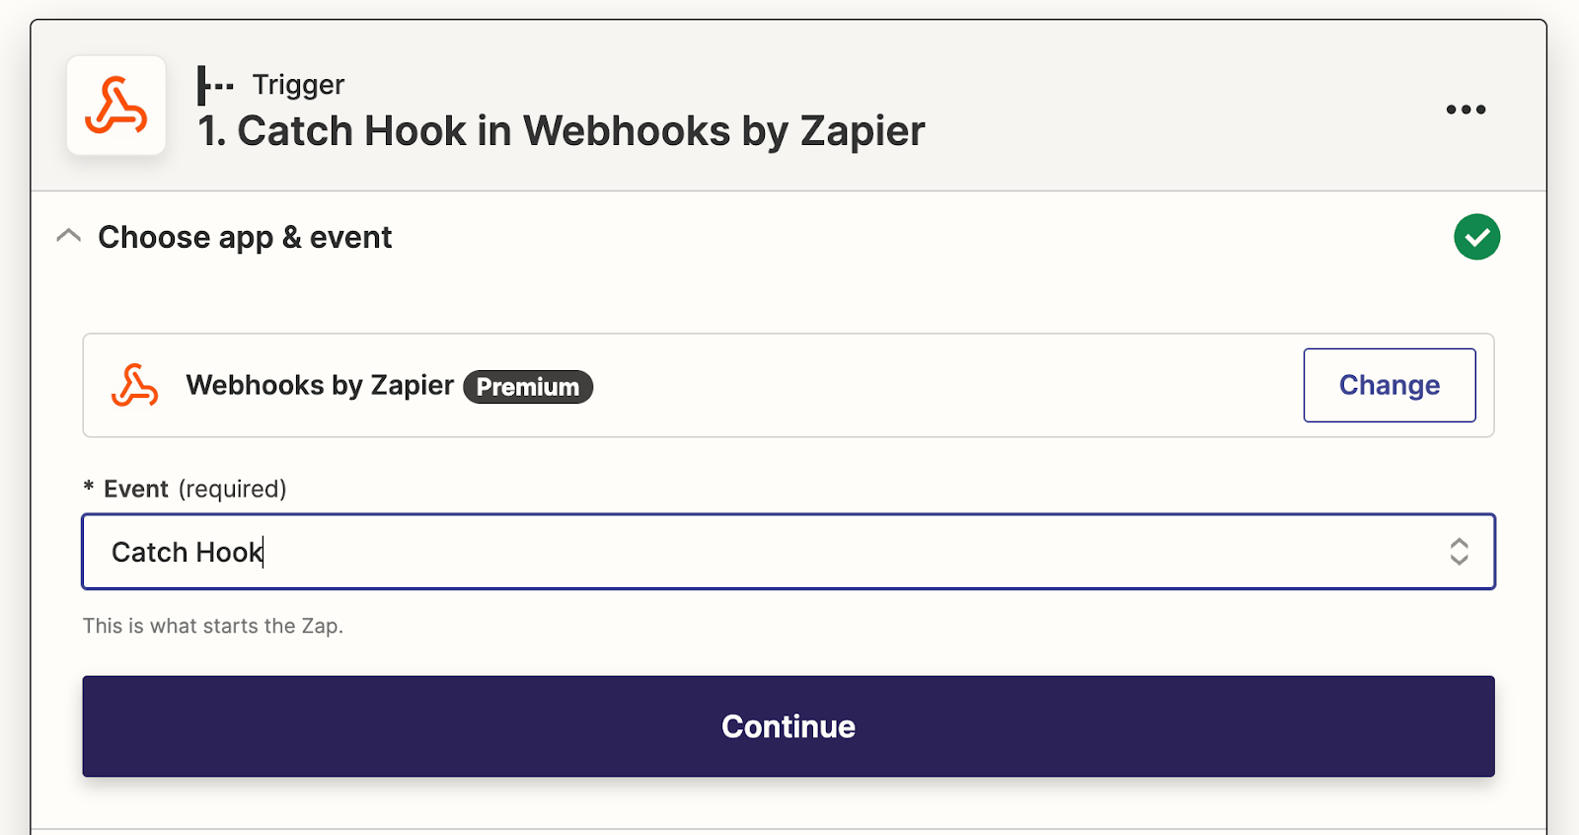Click the green completed checkmark icon

click(1476, 237)
